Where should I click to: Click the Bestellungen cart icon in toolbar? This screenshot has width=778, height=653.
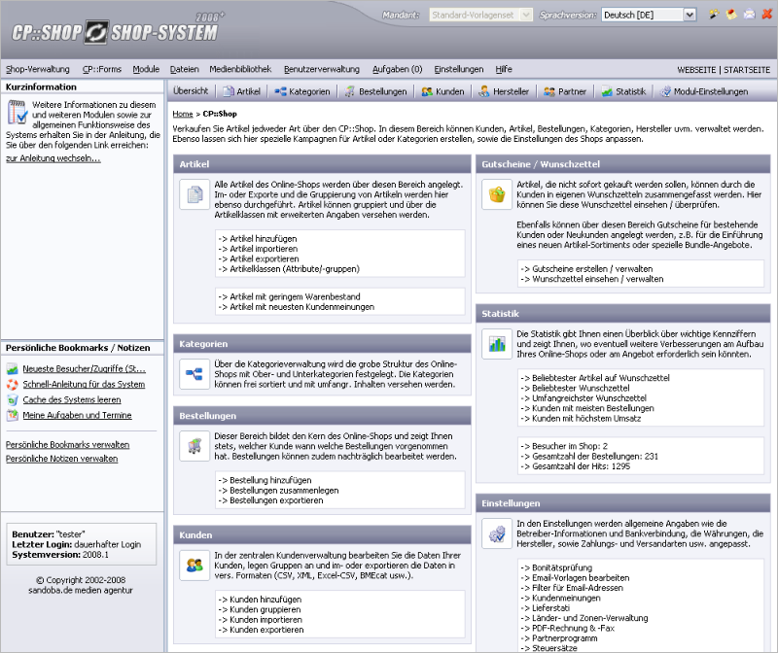point(350,91)
